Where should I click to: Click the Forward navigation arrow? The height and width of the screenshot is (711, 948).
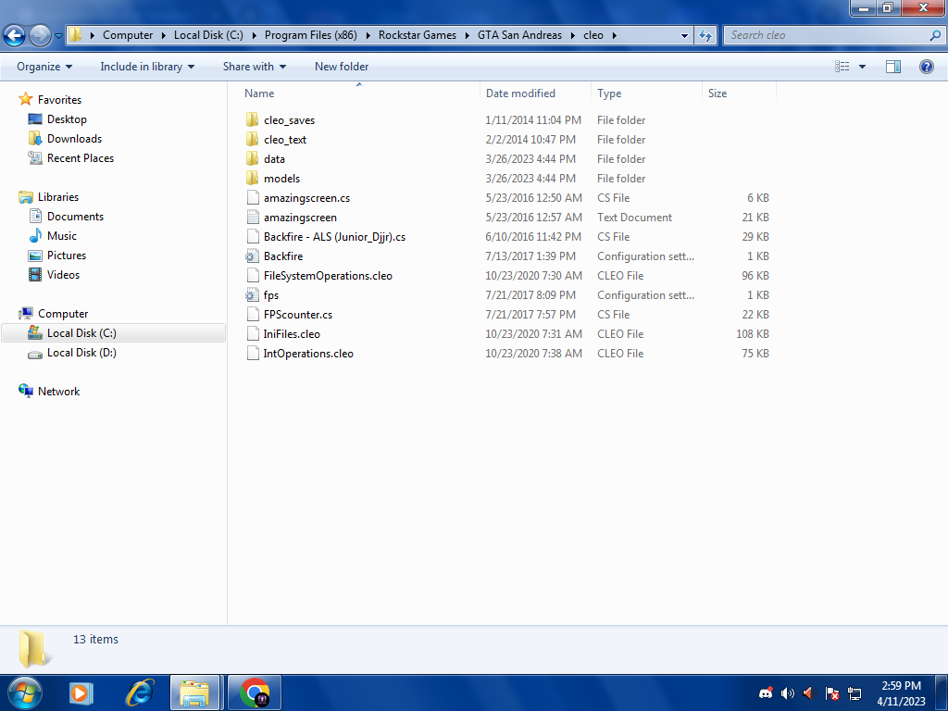point(40,35)
